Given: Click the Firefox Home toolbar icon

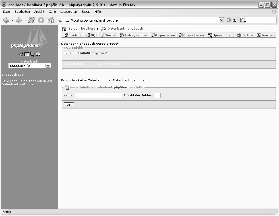Looking at the screenshot, I should (51, 20).
